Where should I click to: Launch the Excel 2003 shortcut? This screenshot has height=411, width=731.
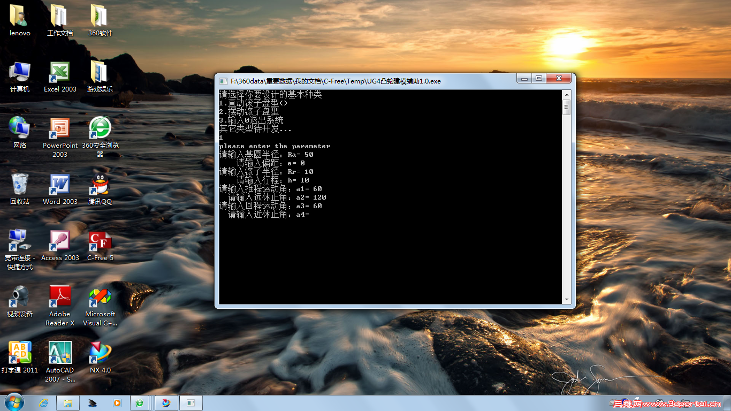(60, 72)
